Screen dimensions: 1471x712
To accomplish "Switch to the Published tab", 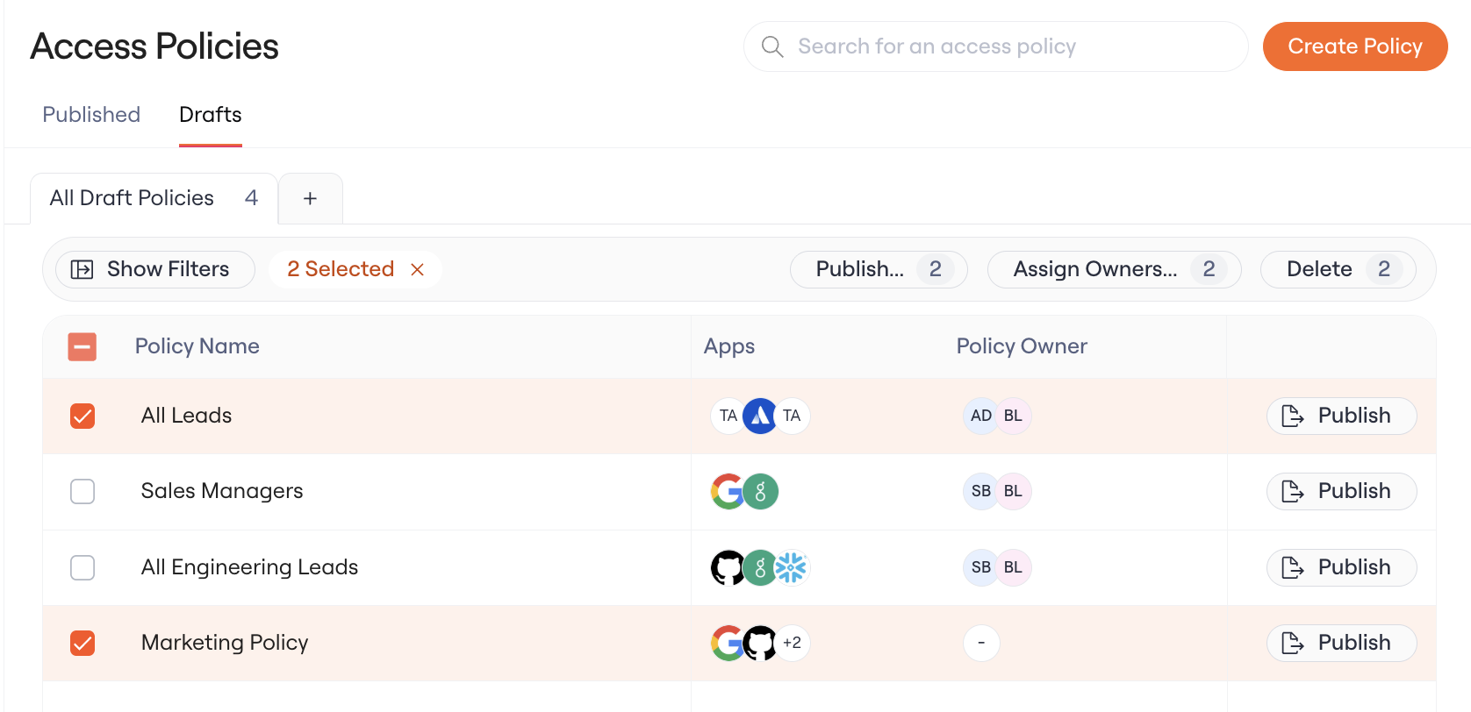I will [91, 115].
